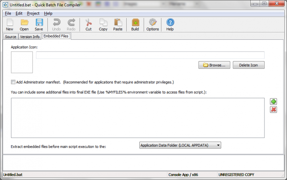Image resolution: width=287 pixels, height=180 pixels.
Task: Open the File menu
Action: point(8,13)
